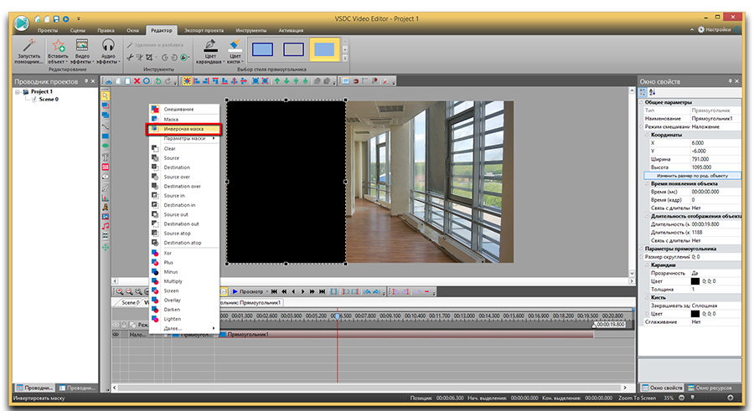Image resolution: width=754 pixels, height=411 pixels.
Task: Switch to the Экспорт проекта tab
Action: [x=204, y=30]
